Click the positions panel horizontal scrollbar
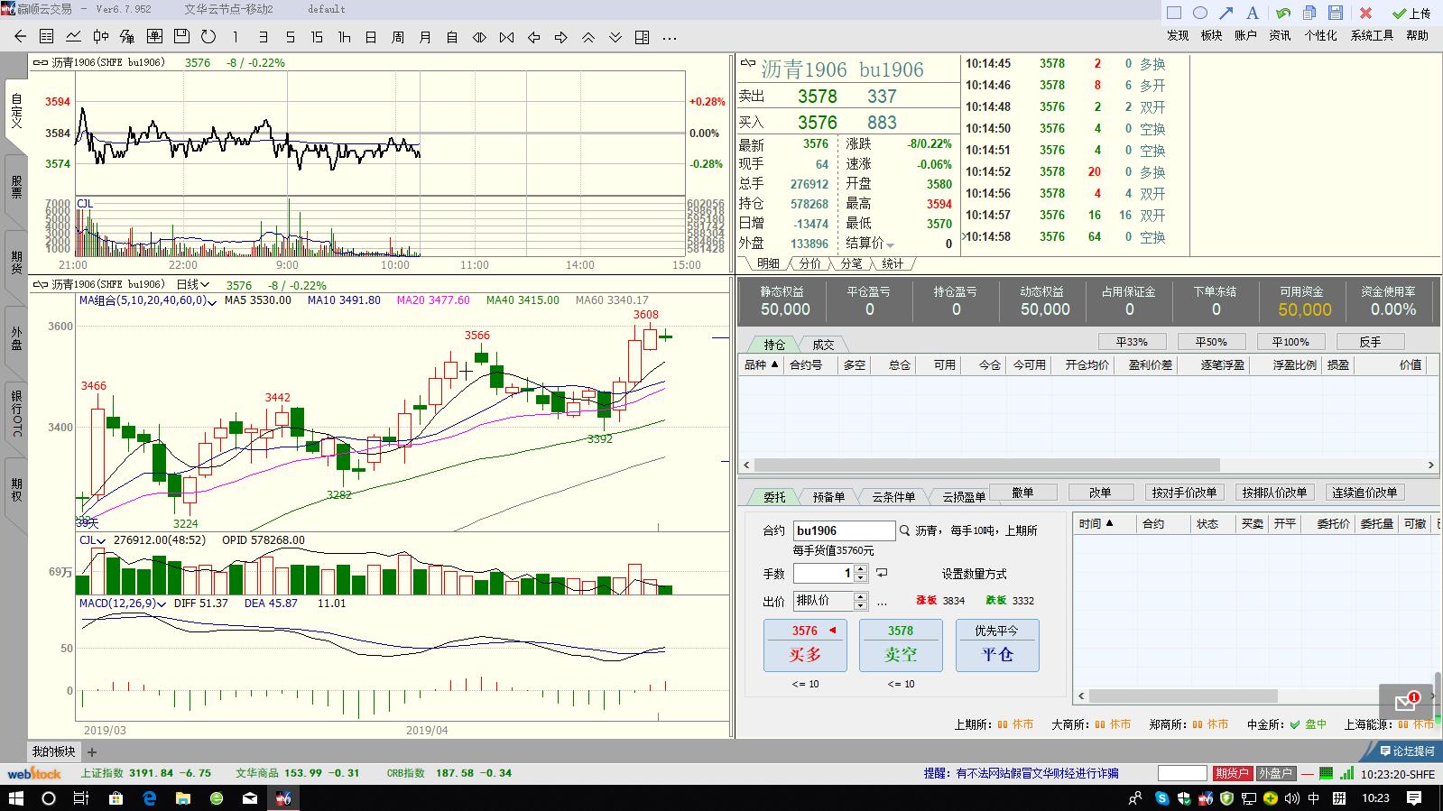Screen dimensions: 1443x811 click(985, 465)
